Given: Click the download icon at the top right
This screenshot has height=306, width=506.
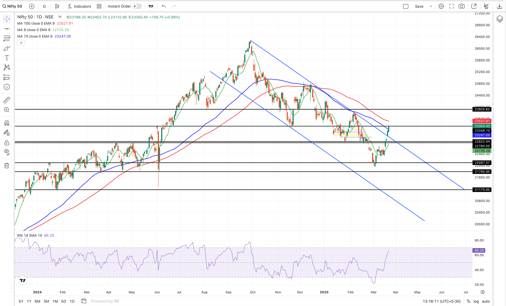Looking at the screenshot, I should click(x=499, y=6).
